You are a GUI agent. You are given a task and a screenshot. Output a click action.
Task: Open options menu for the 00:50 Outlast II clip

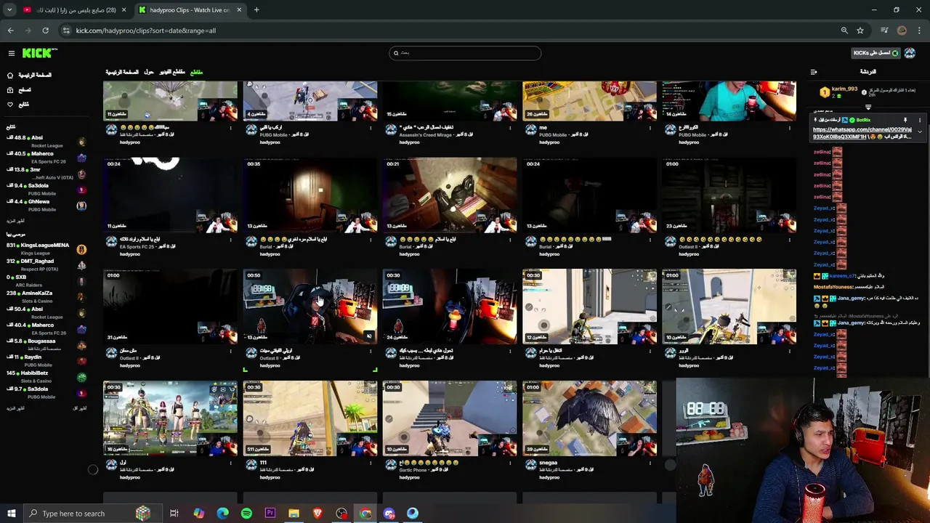pos(371,352)
